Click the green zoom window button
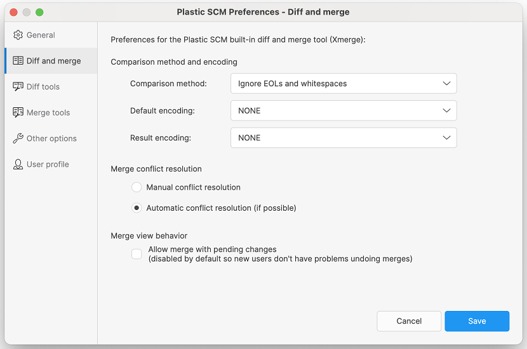527x349 pixels. (39, 12)
